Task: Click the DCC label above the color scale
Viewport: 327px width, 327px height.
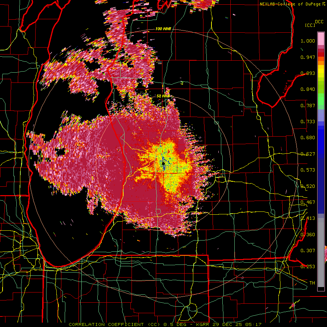Action: (x=319, y=22)
